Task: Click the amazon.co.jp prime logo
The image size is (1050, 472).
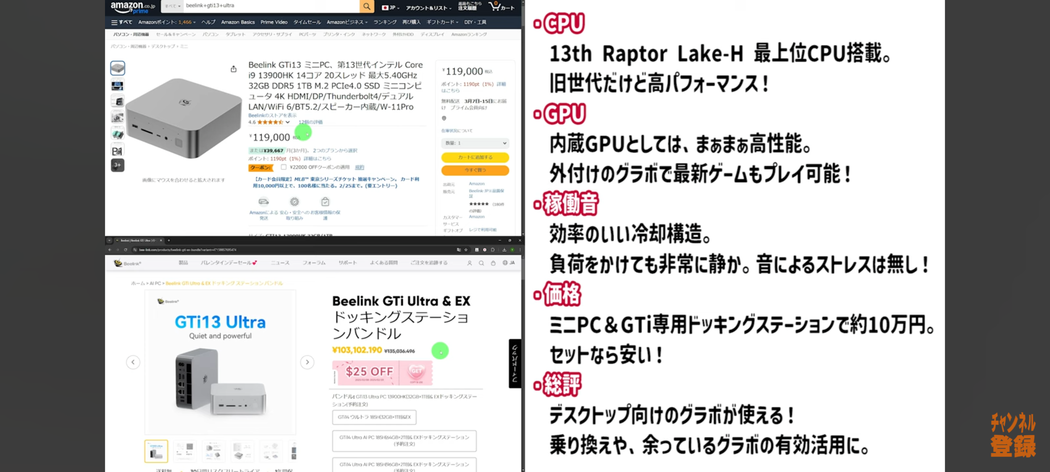Action: (x=133, y=7)
